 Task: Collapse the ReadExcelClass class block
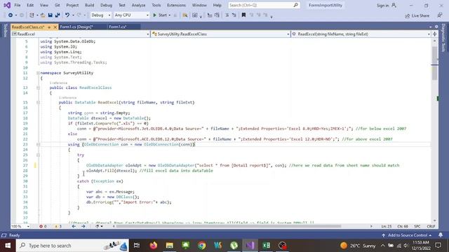pos(38,87)
